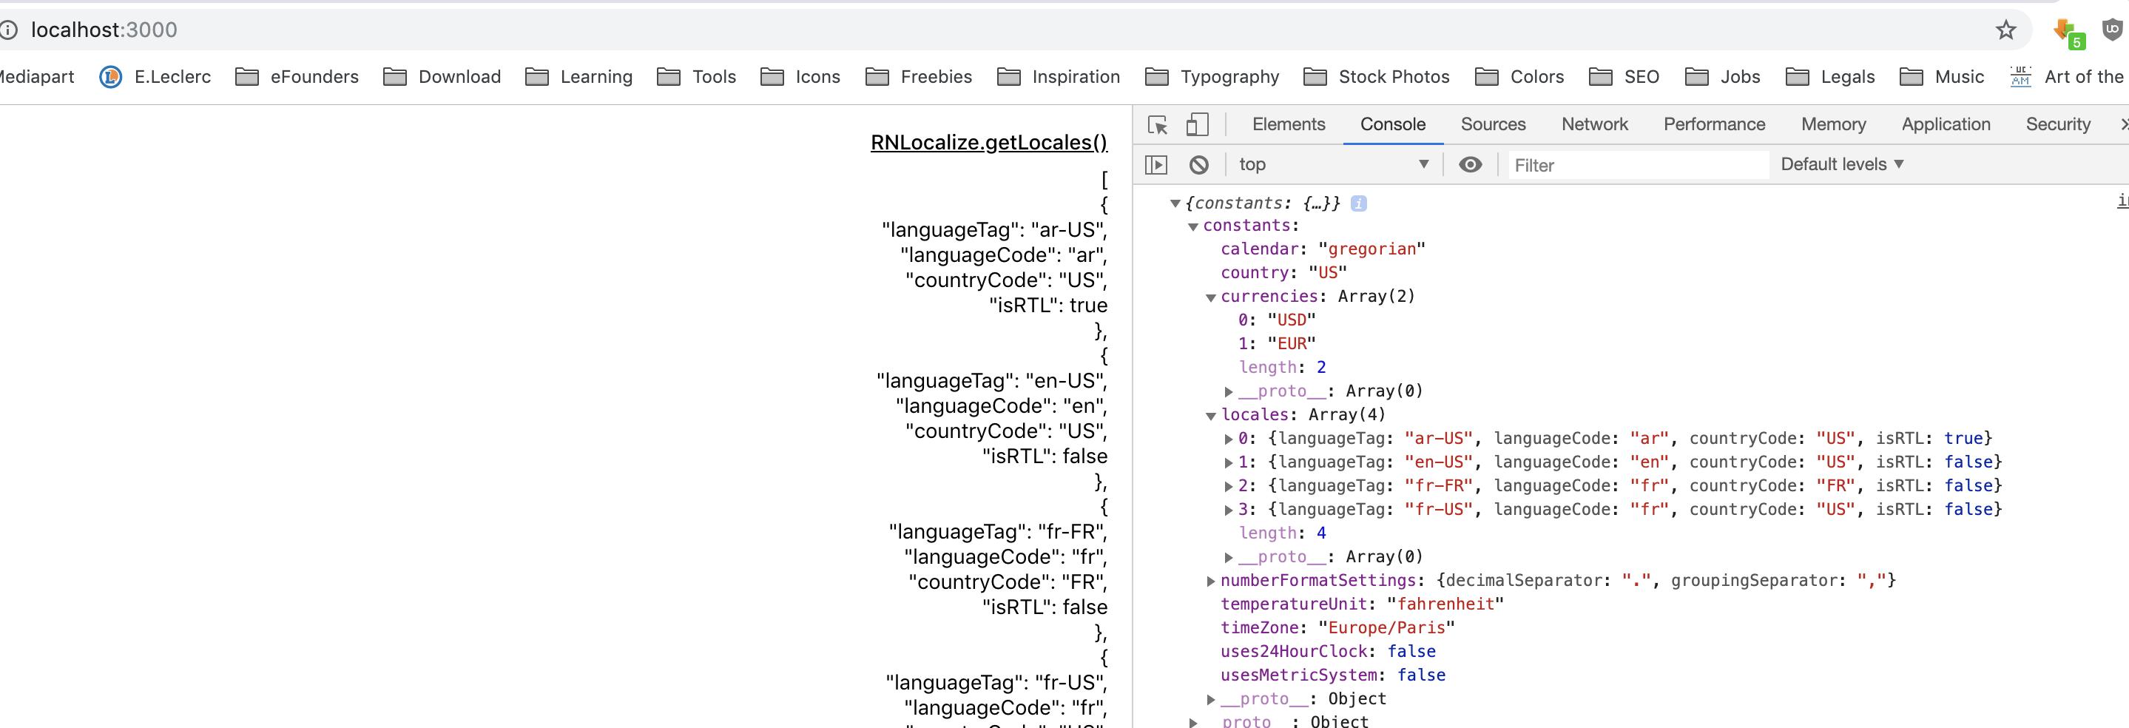Switch to the Memory tab
The width and height of the screenshot is (2129, 728).
[1833, 124]
